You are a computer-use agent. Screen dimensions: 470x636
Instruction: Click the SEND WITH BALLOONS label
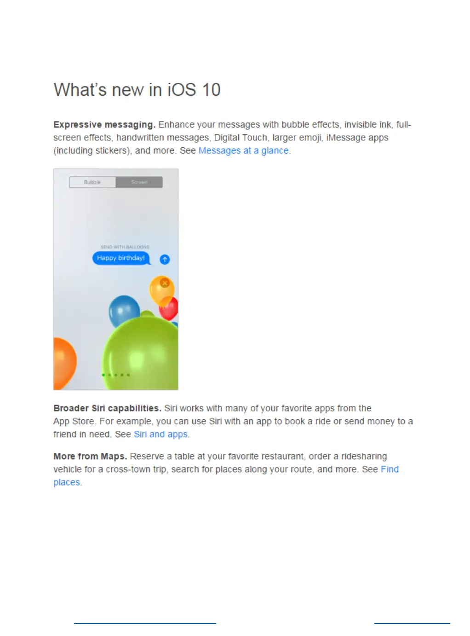tap(125, 247)
